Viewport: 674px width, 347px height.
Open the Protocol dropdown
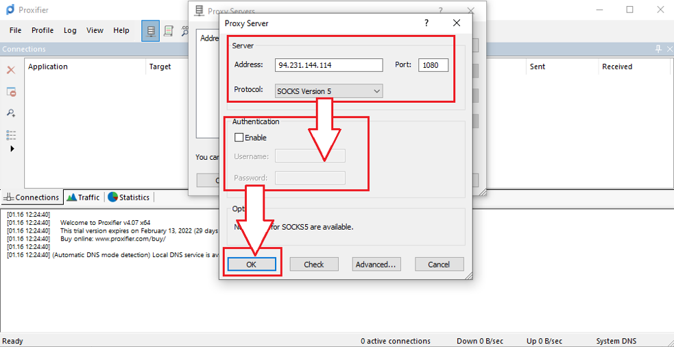tap(329, 91)
